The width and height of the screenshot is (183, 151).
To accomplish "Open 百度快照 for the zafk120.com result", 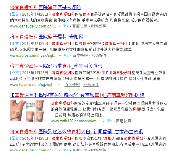I will pyautogui.click(x=124, y=121).
